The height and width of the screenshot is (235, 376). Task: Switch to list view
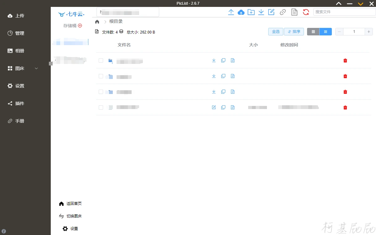click(326, 32)
